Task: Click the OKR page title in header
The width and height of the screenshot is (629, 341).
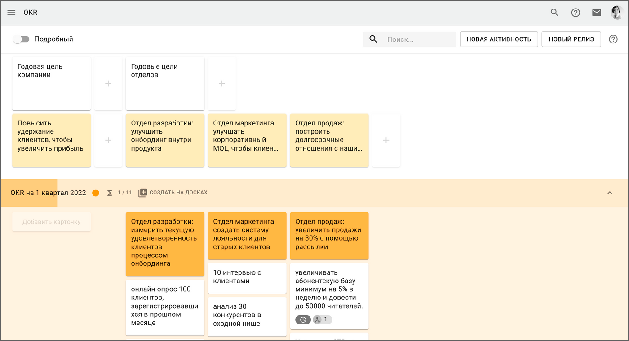Action: 31,13
